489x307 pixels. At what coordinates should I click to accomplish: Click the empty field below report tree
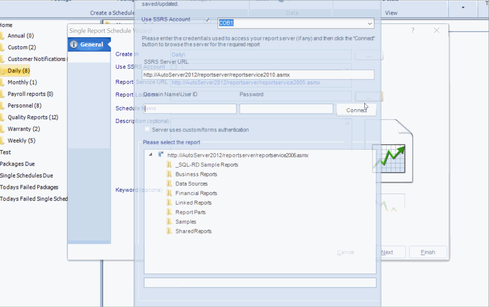click(260, 283)
